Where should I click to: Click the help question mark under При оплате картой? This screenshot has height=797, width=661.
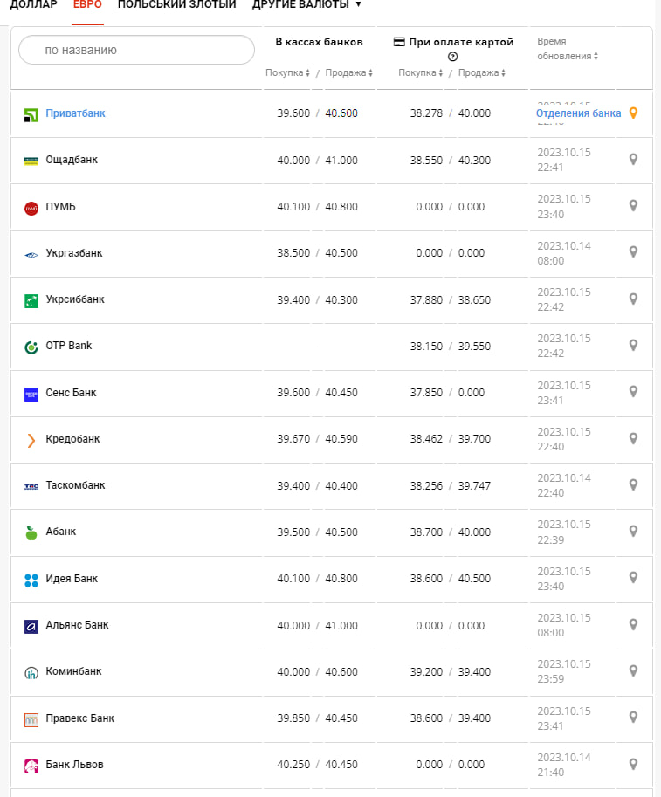[453, 58]
